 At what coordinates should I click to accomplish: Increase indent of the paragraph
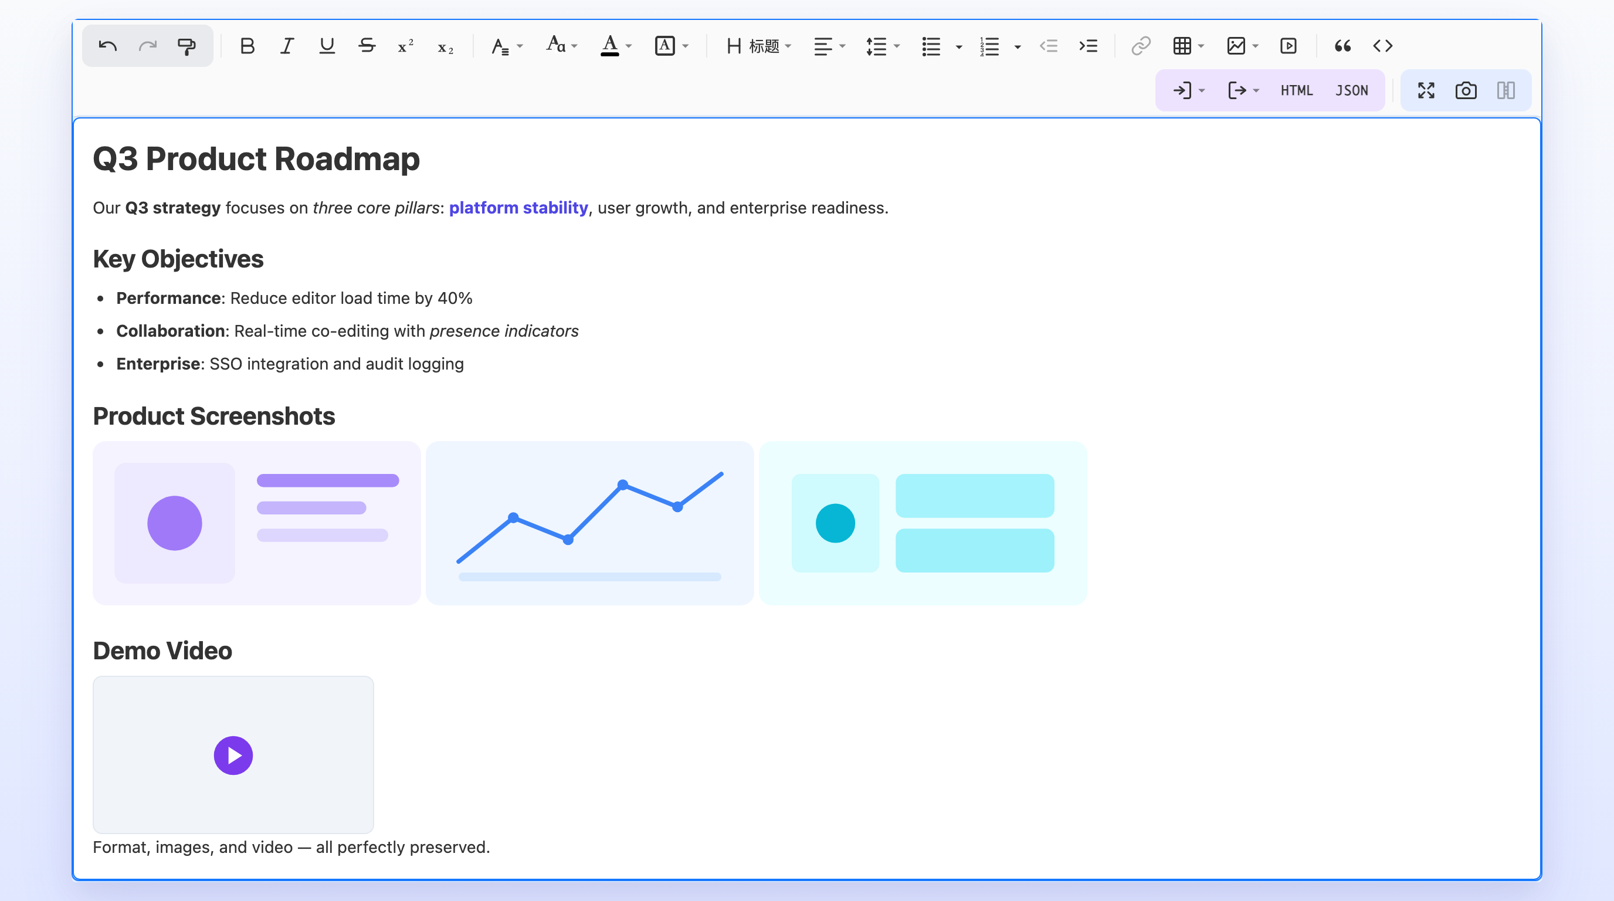(1089, 46)
